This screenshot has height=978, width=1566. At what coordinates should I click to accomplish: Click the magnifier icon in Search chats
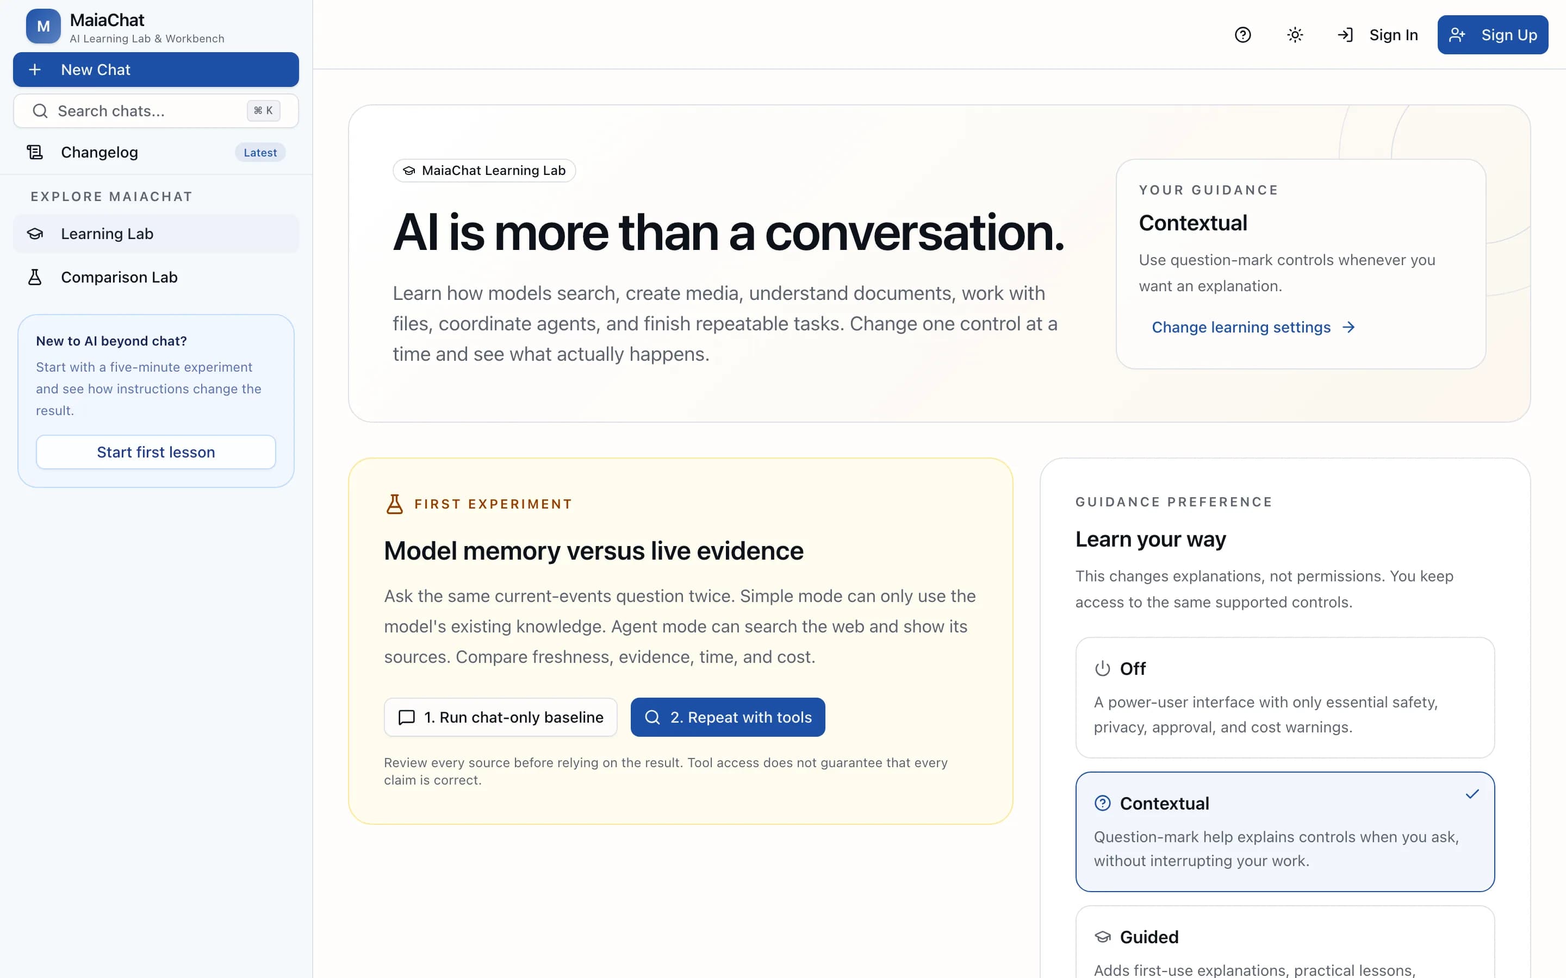(x=40, y=111)
